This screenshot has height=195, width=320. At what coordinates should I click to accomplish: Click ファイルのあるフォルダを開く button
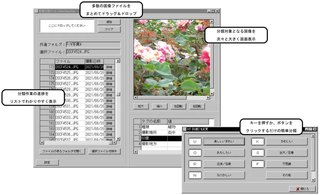[x=62, y=151]
